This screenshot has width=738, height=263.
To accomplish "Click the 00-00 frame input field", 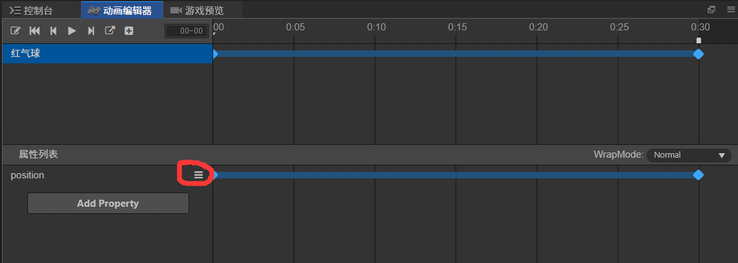I will (187, 31).
